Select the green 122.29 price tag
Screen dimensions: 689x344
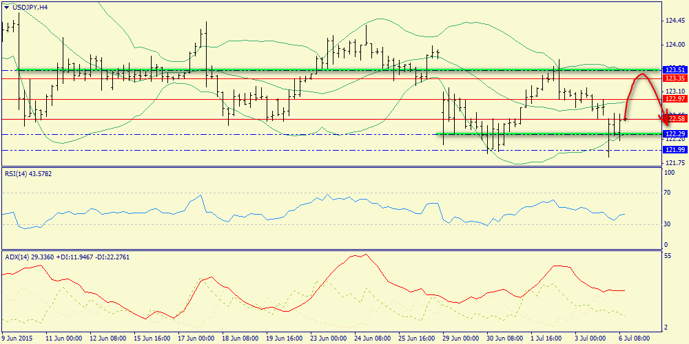click(x=672, y=133)
